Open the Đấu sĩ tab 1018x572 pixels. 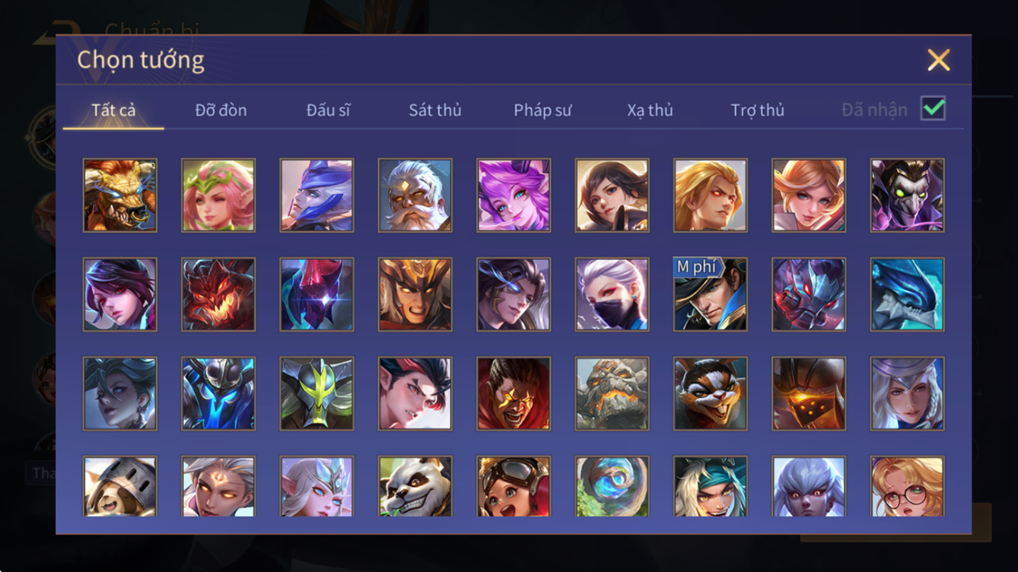tap(328, 110)
